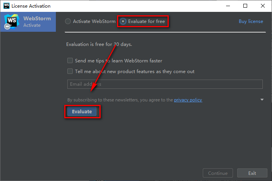
Task: Open the Buy license link
Action: (x=251, y=21)
